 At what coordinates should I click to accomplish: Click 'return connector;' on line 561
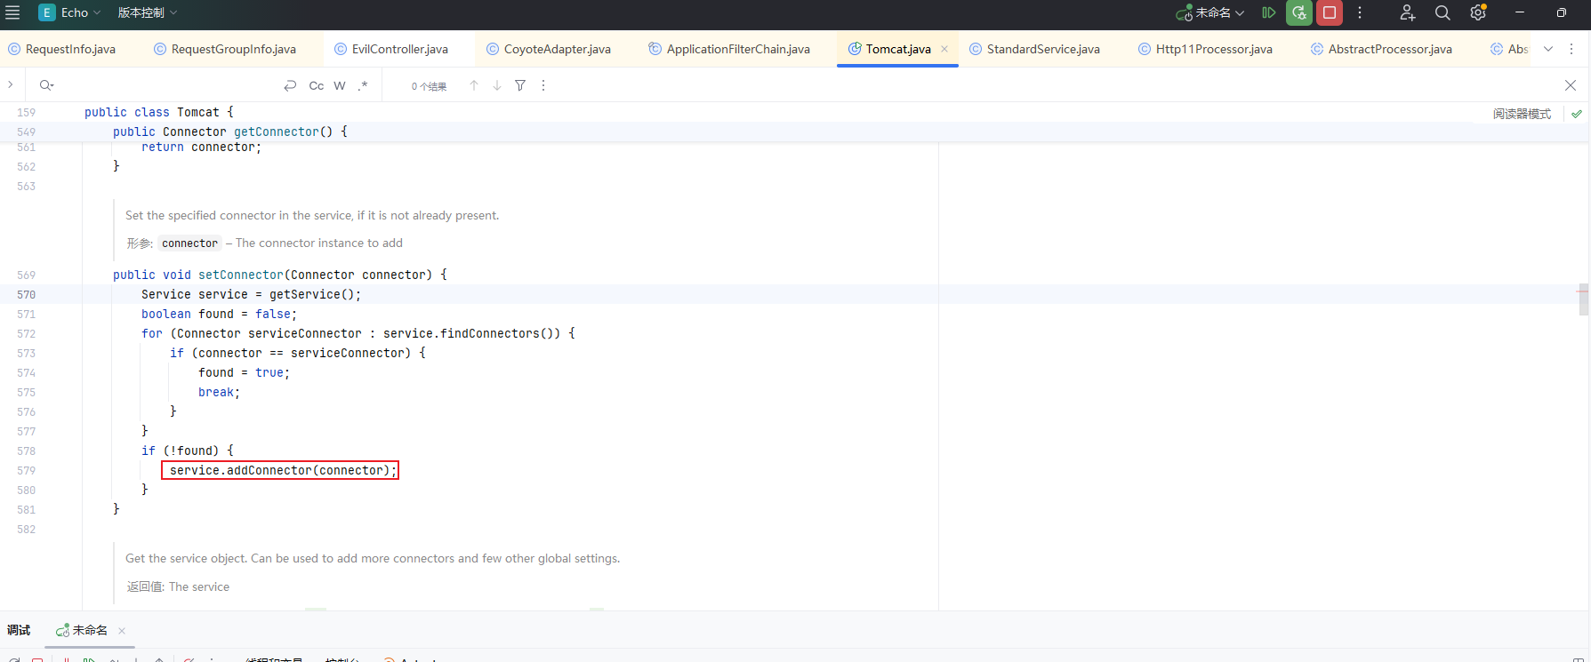pyautogui.click(x=201, y=147)
